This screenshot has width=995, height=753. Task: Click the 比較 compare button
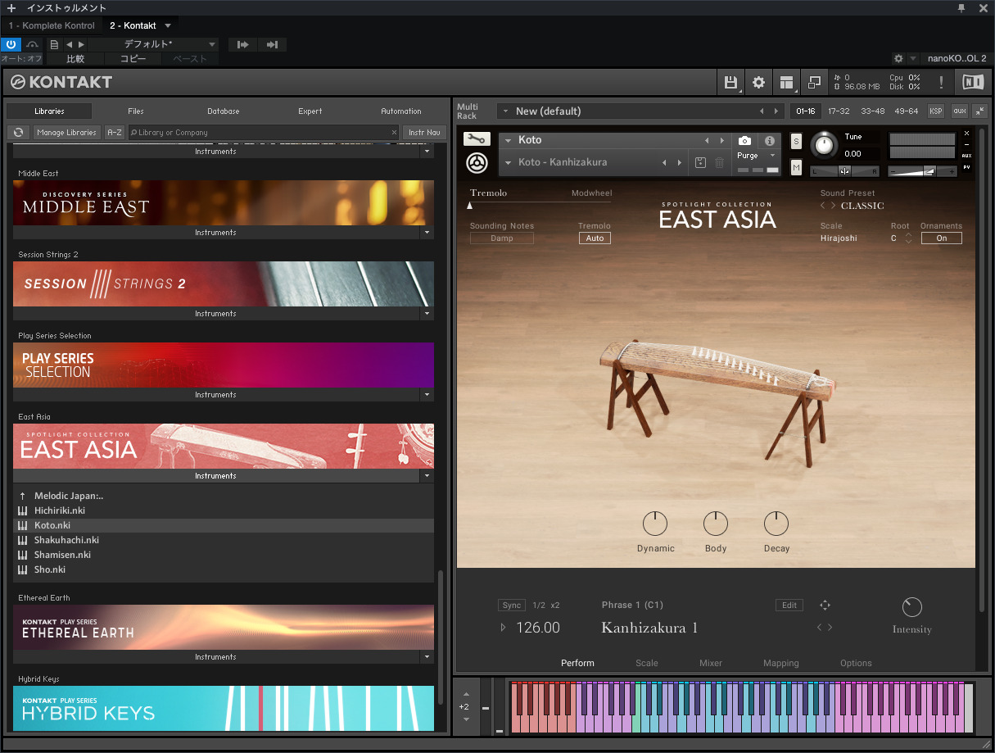click(x=75, y=59)
